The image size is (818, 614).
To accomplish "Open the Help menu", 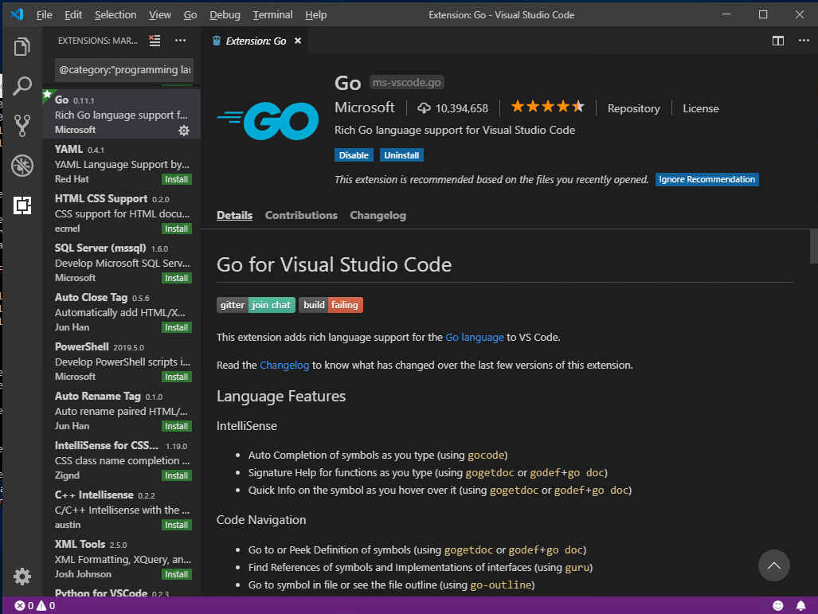I will click(315, 14).
